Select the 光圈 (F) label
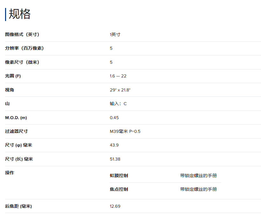The width and height of the screenshot is (261, 215). 13,76
